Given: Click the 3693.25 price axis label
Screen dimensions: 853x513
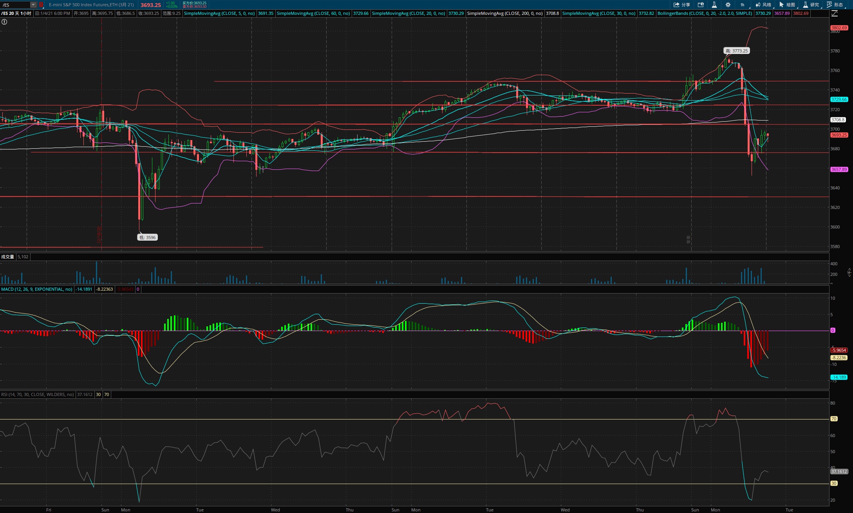Looking at the screenshot, I should click(839, 135).
